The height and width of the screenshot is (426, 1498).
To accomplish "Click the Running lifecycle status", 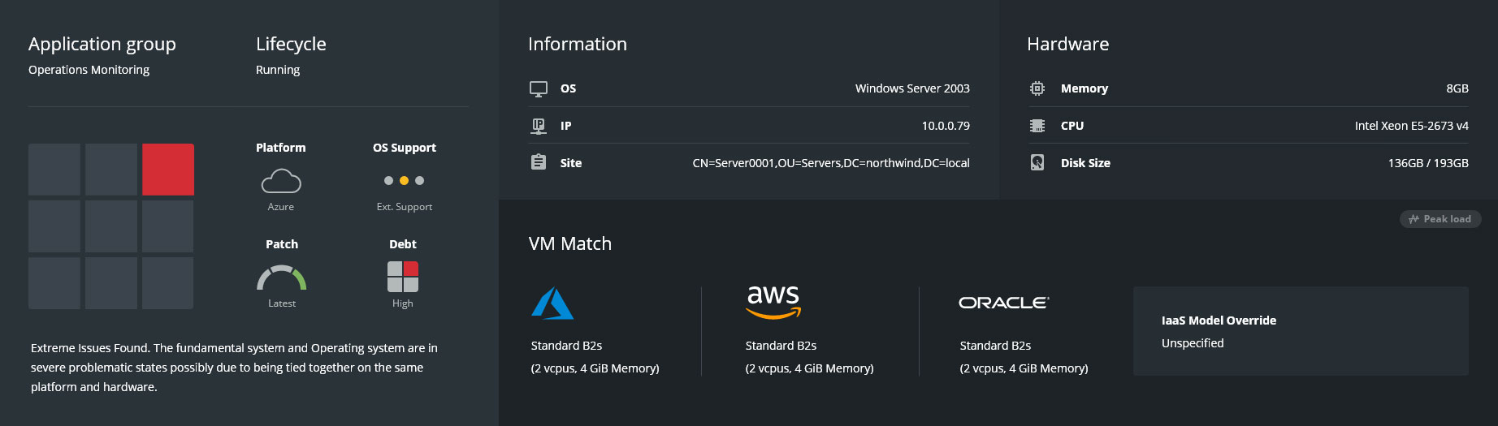I will (x=278, y=70).
